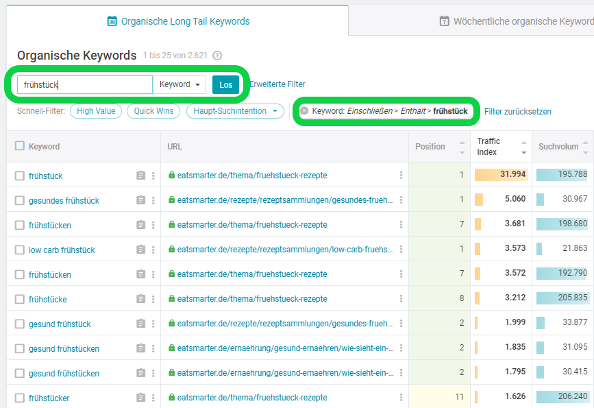Click position value 11 in frühstücker row

[459, 396]
